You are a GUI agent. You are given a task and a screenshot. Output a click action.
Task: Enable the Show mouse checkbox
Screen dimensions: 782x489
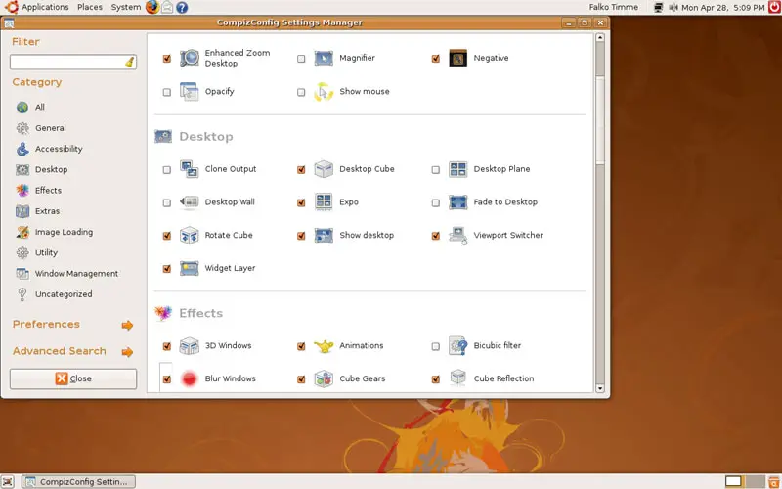point(301,92)
